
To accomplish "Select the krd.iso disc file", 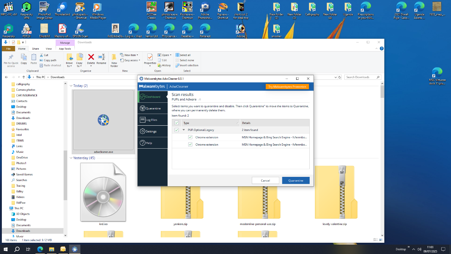I will pyautogui.click(x=103, y=194).
